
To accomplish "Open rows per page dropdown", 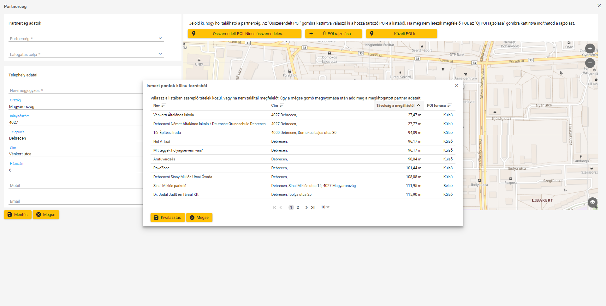I will [325, 207].
